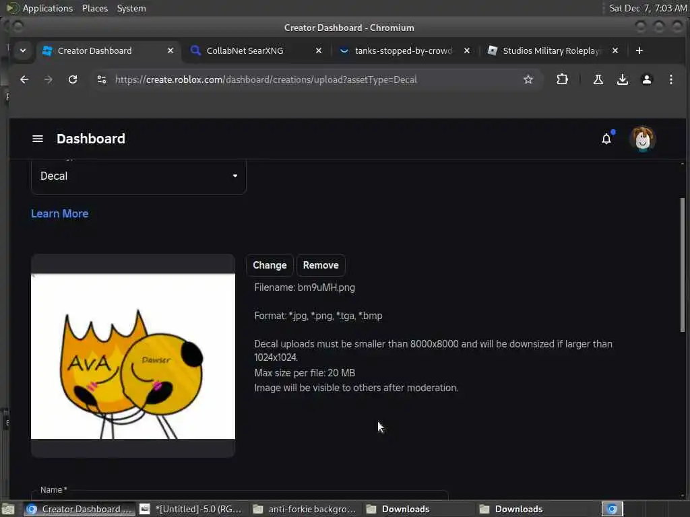
Task: Expand the tab search dropdown arrow
Action: 23,50
